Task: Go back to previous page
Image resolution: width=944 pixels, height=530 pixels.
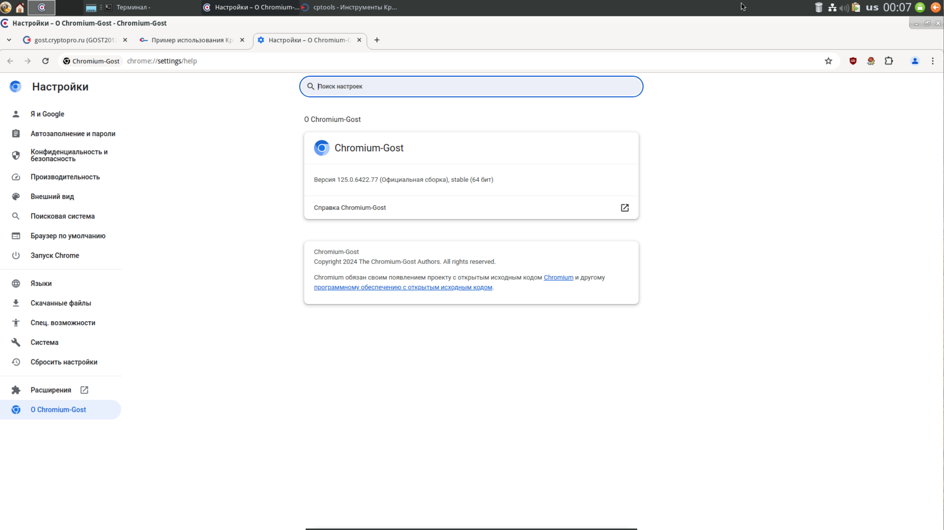Action: [x=10, y=61]
